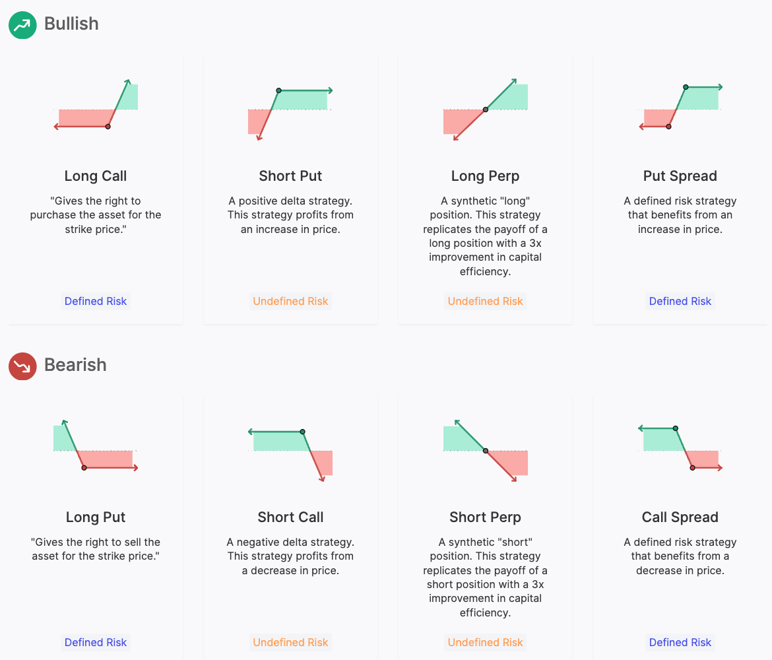
Task: Click Undefined Risk tag under Short Perp
Action: (486, 643)
